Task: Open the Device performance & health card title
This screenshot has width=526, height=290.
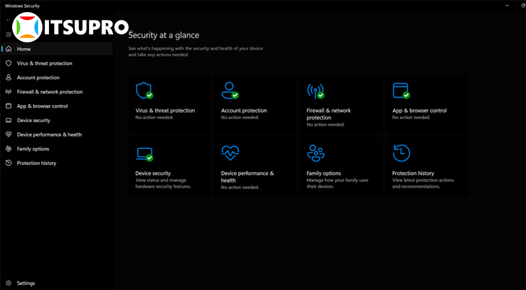Action: point(247,176)
